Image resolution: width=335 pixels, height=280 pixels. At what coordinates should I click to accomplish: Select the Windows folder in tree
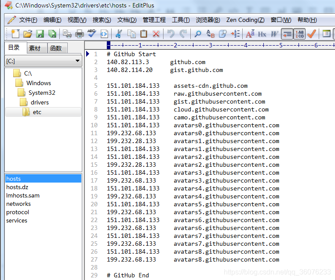coord(38,83)
